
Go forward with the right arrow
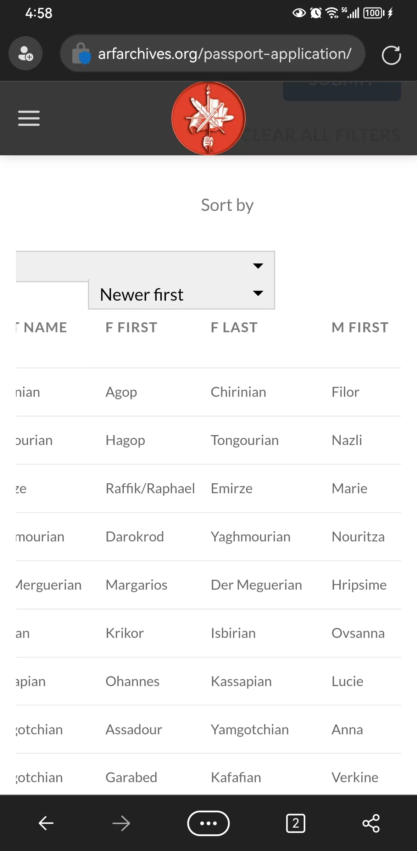121,823
